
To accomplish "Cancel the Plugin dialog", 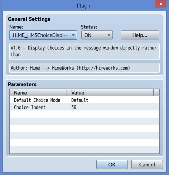I will tap(147, 165).
